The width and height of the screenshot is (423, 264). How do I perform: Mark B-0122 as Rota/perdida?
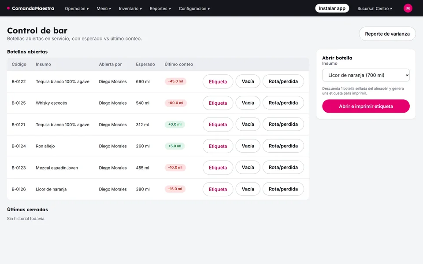click(283, 81)
